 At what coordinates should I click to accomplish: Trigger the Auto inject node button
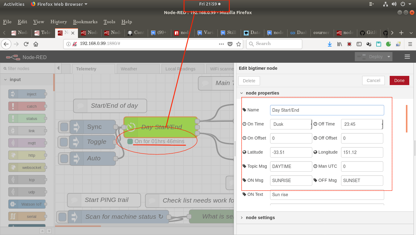click(x=64, y=159)
